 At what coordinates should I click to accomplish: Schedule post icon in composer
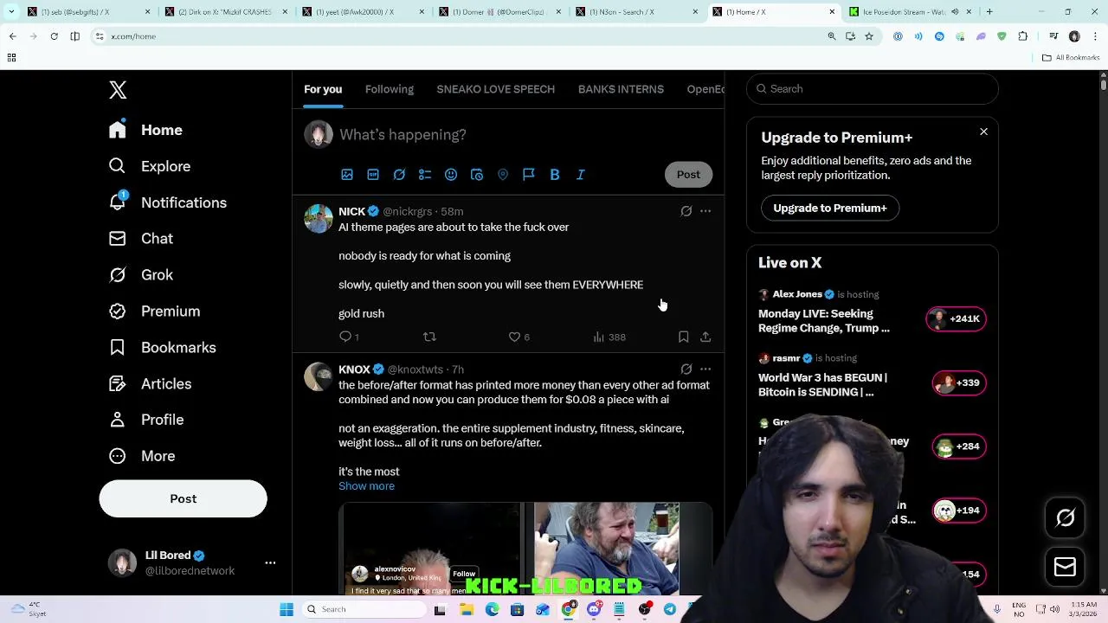pos(477,175)
